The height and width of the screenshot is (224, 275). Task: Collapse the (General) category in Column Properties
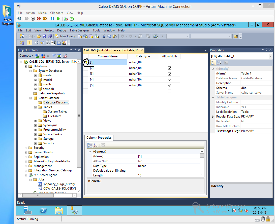90,152
